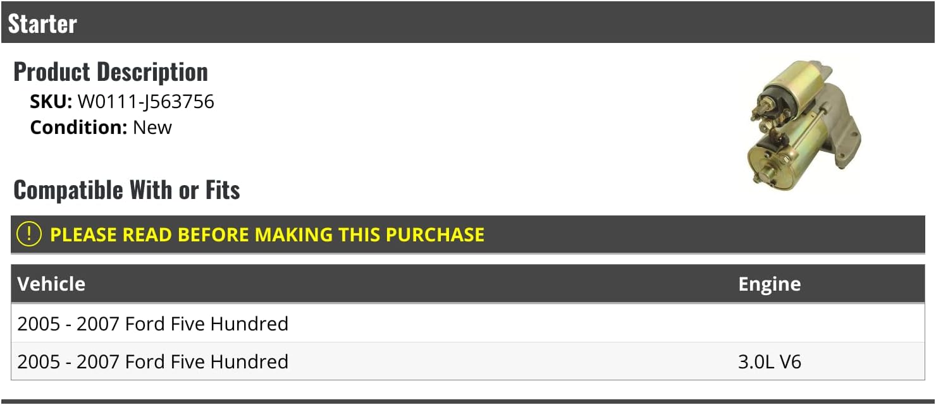Click the 3.0L V6 engine cell
This screenshot has width=936, height=405.
pyautogui.click(x=769, y=361)
